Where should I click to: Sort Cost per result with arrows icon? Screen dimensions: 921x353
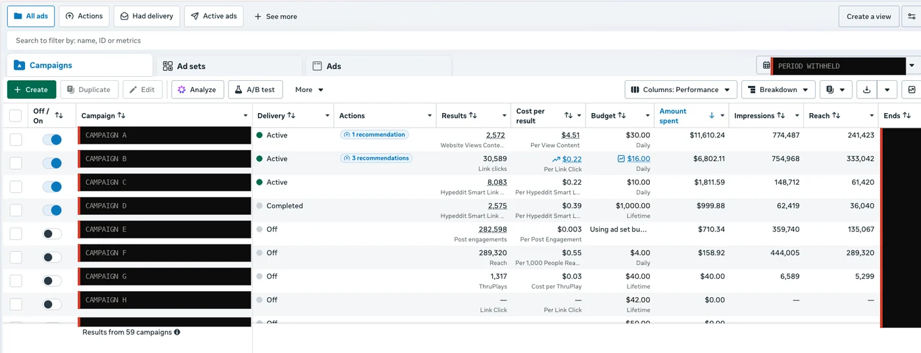click(x=568, y=116)
